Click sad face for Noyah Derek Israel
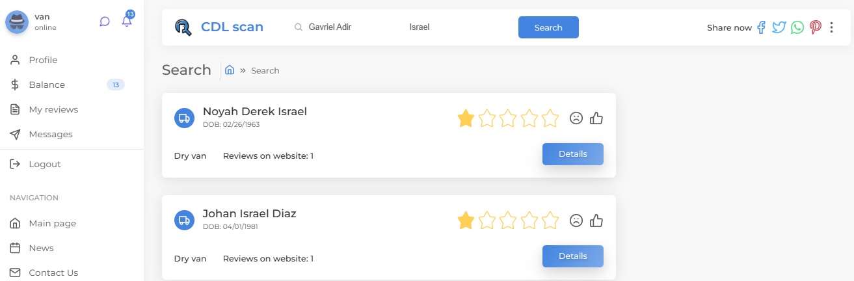Viewport: 854px width, 281px height. click(x=576, y=118)
